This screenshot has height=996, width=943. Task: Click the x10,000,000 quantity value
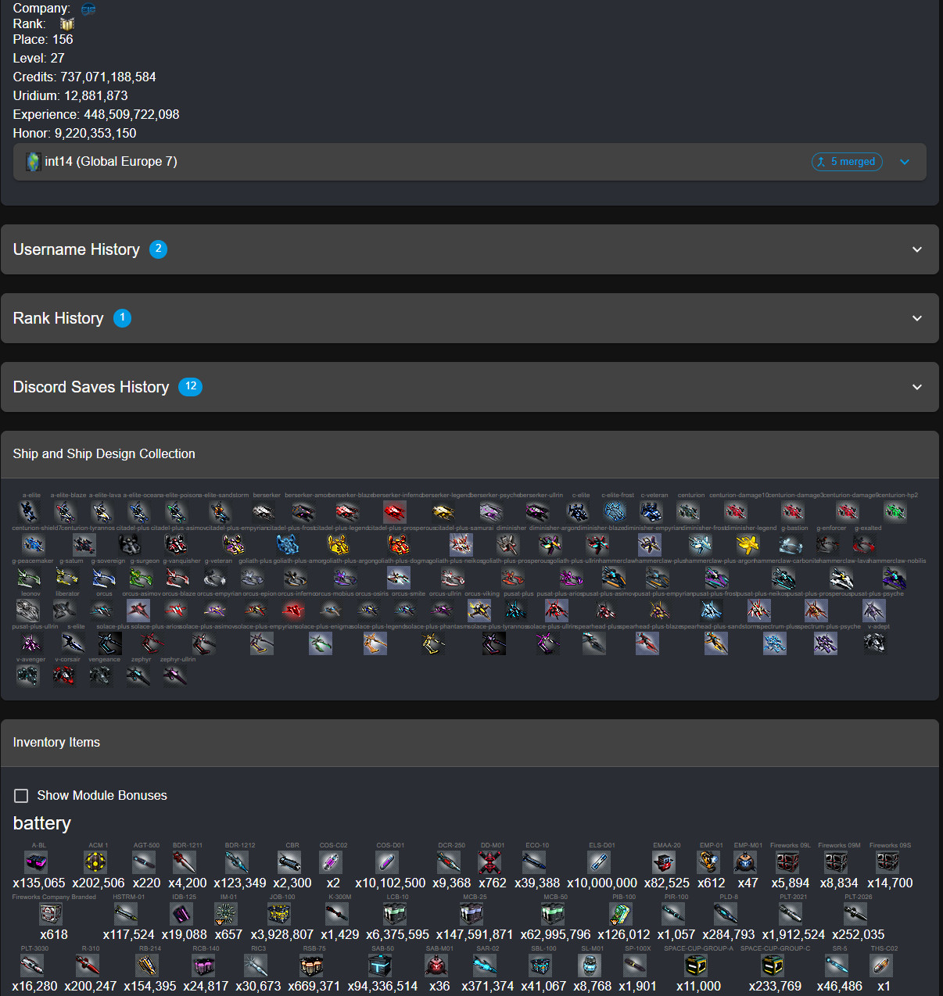602,883
